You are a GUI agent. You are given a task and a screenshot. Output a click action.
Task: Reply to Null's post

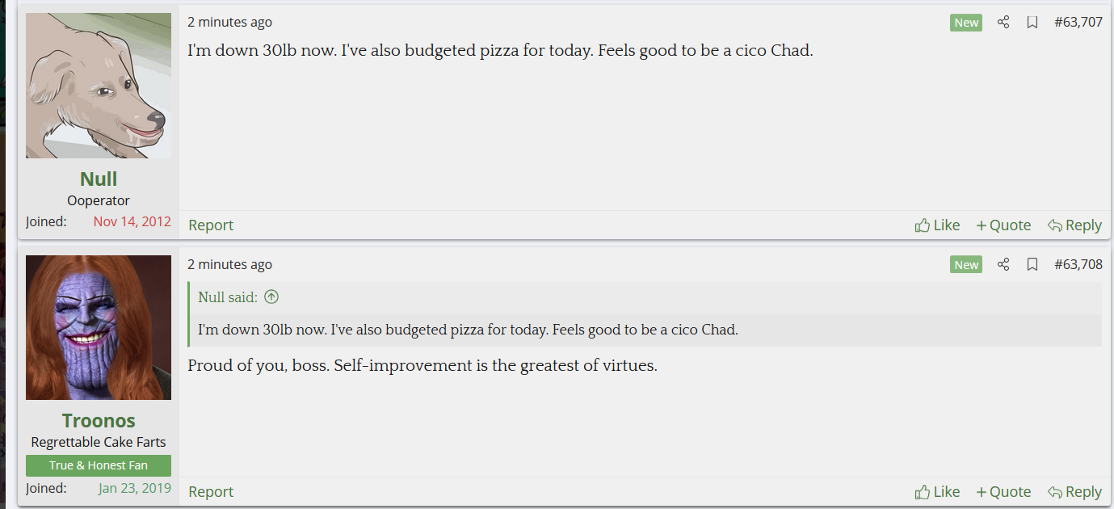[x=1074, y=225]
